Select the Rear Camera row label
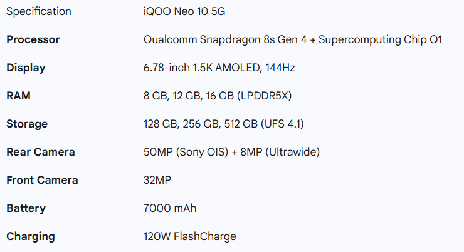The image size is (464, 252). tap(41, 152)
